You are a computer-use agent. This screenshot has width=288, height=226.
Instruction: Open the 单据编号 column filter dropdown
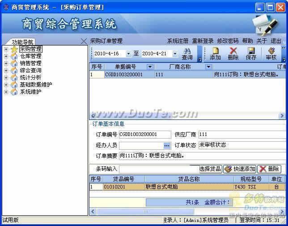tap(150, 67)
